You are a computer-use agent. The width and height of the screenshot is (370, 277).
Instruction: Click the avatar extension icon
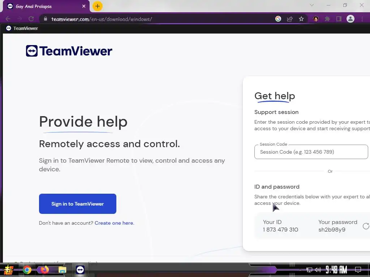click(316, 19)
